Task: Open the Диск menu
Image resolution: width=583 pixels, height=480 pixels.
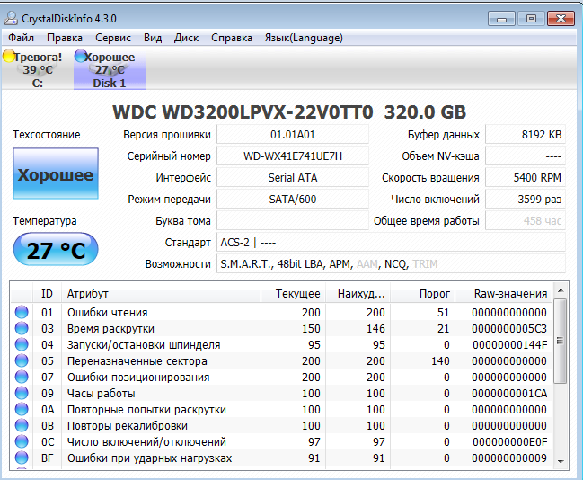Action: 186,38
